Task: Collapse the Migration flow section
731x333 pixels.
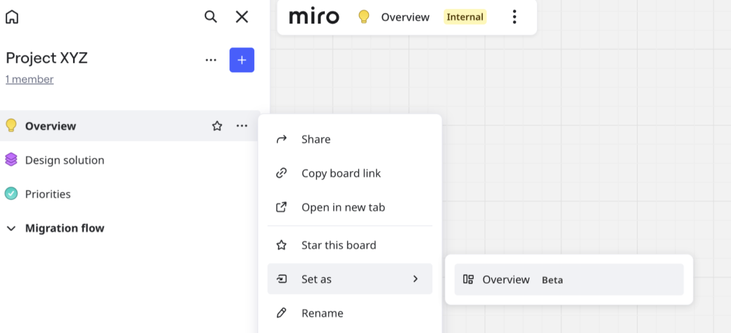Action: click(x=11, y=228)
